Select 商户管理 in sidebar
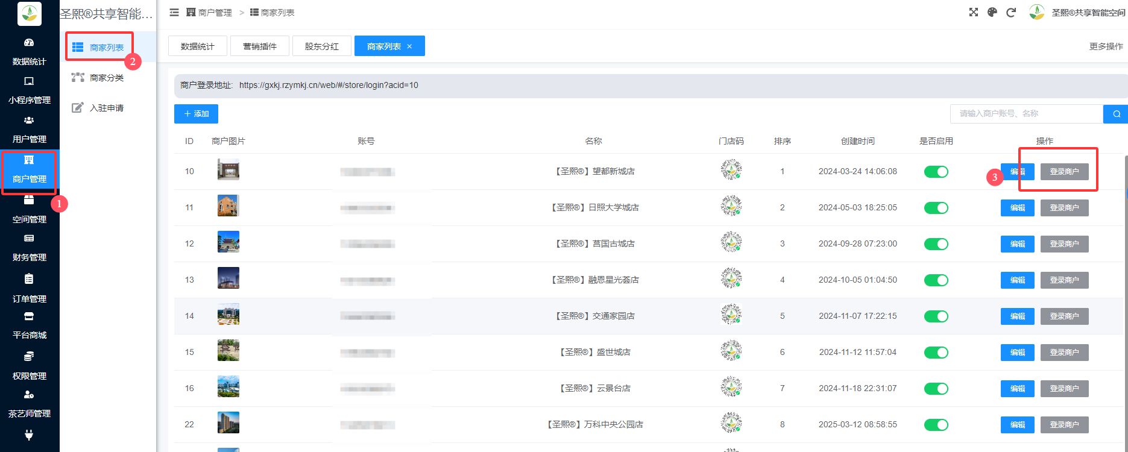The width and height of the screenshot is (1128, 452). (x=29, y=169)
